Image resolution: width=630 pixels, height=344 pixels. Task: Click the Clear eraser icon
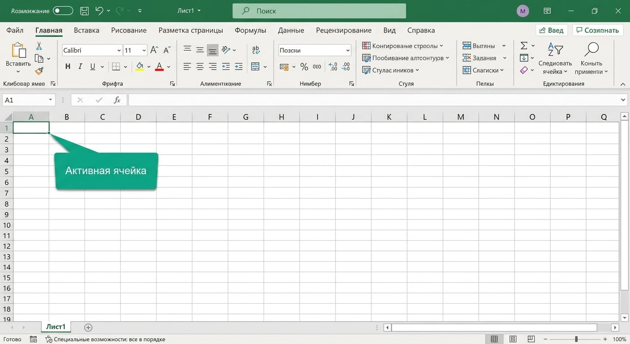(524, 70)
